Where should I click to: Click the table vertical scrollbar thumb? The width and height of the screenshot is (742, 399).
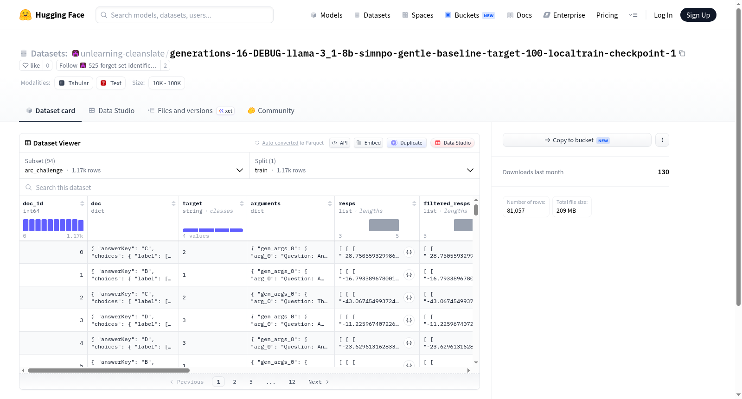(x=476, y=210)
